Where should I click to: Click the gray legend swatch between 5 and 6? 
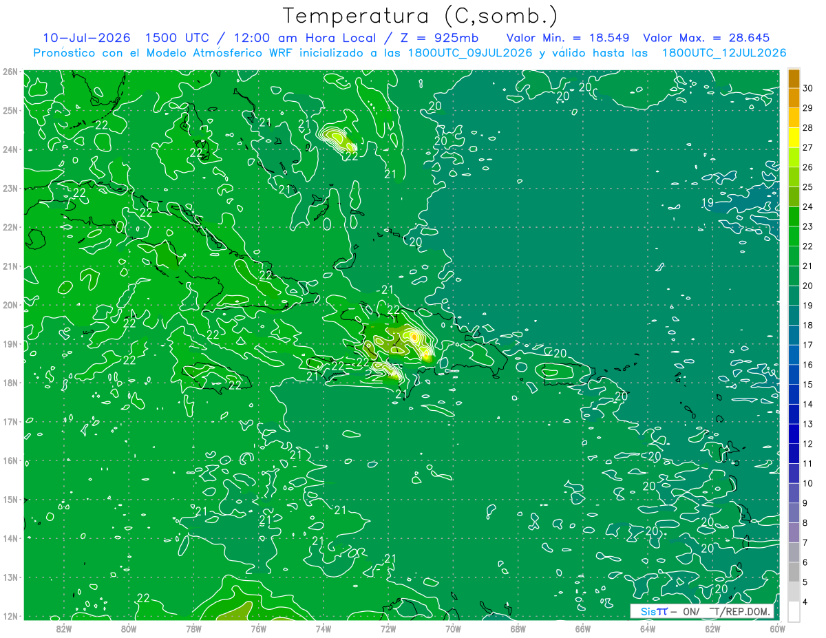pos(794,572)
